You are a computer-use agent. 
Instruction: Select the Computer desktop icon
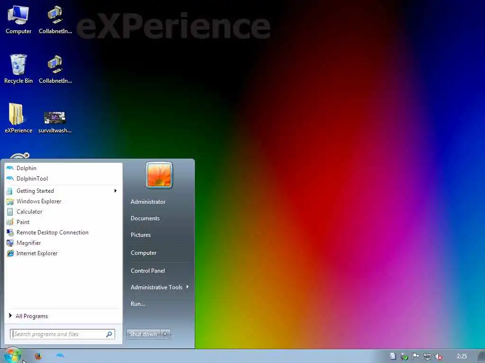[18, 20]
